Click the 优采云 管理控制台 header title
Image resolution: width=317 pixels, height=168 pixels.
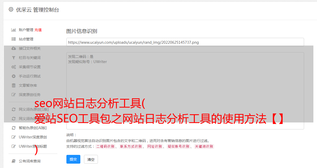tap(38, 10)
